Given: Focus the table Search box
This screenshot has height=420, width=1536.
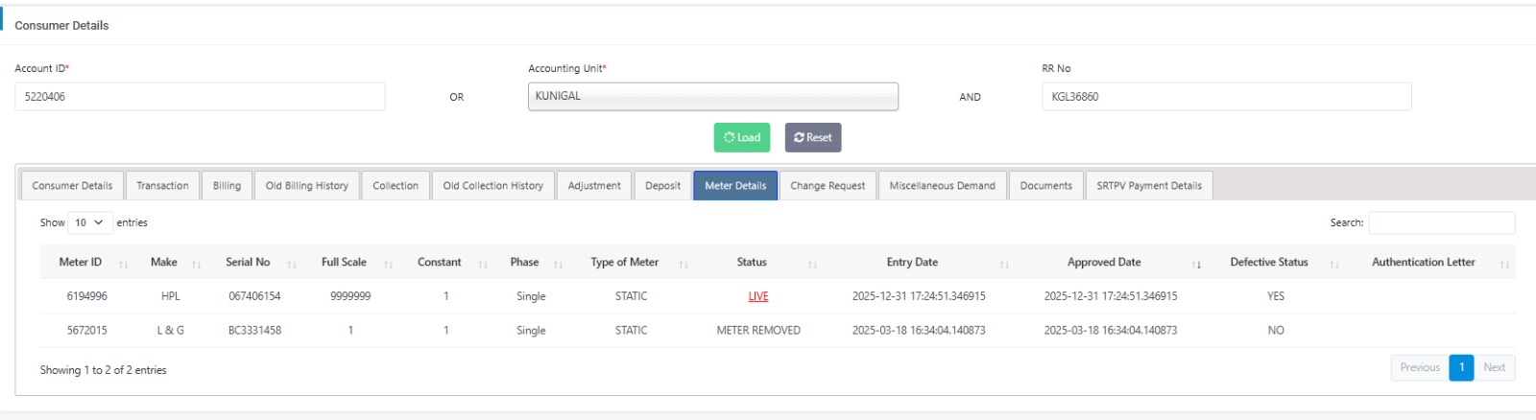Looking at the screenshot, I should coord(1441,222).
